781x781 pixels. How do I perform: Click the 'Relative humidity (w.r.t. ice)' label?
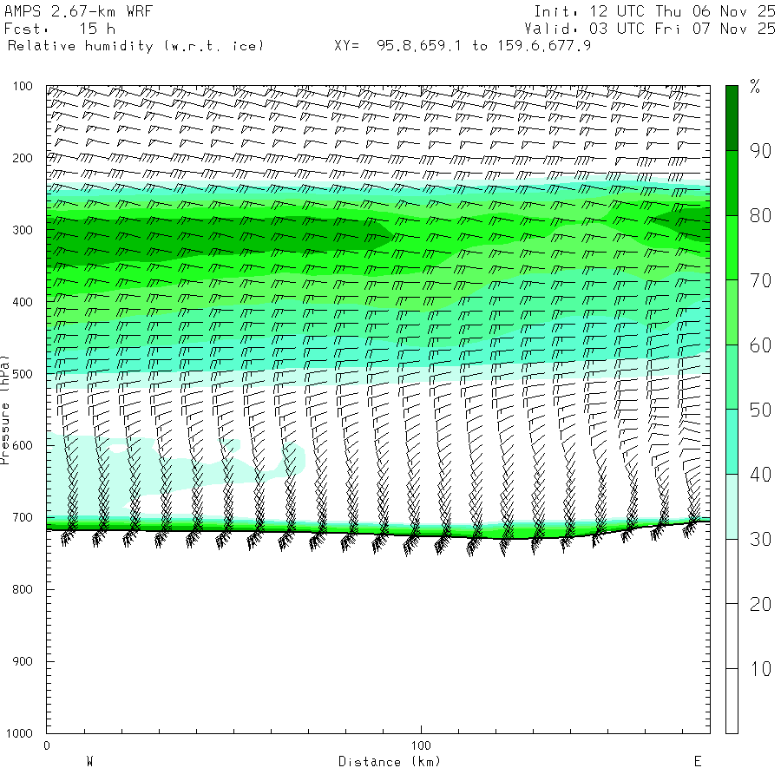pyautogui.click(x=135, y=46)
